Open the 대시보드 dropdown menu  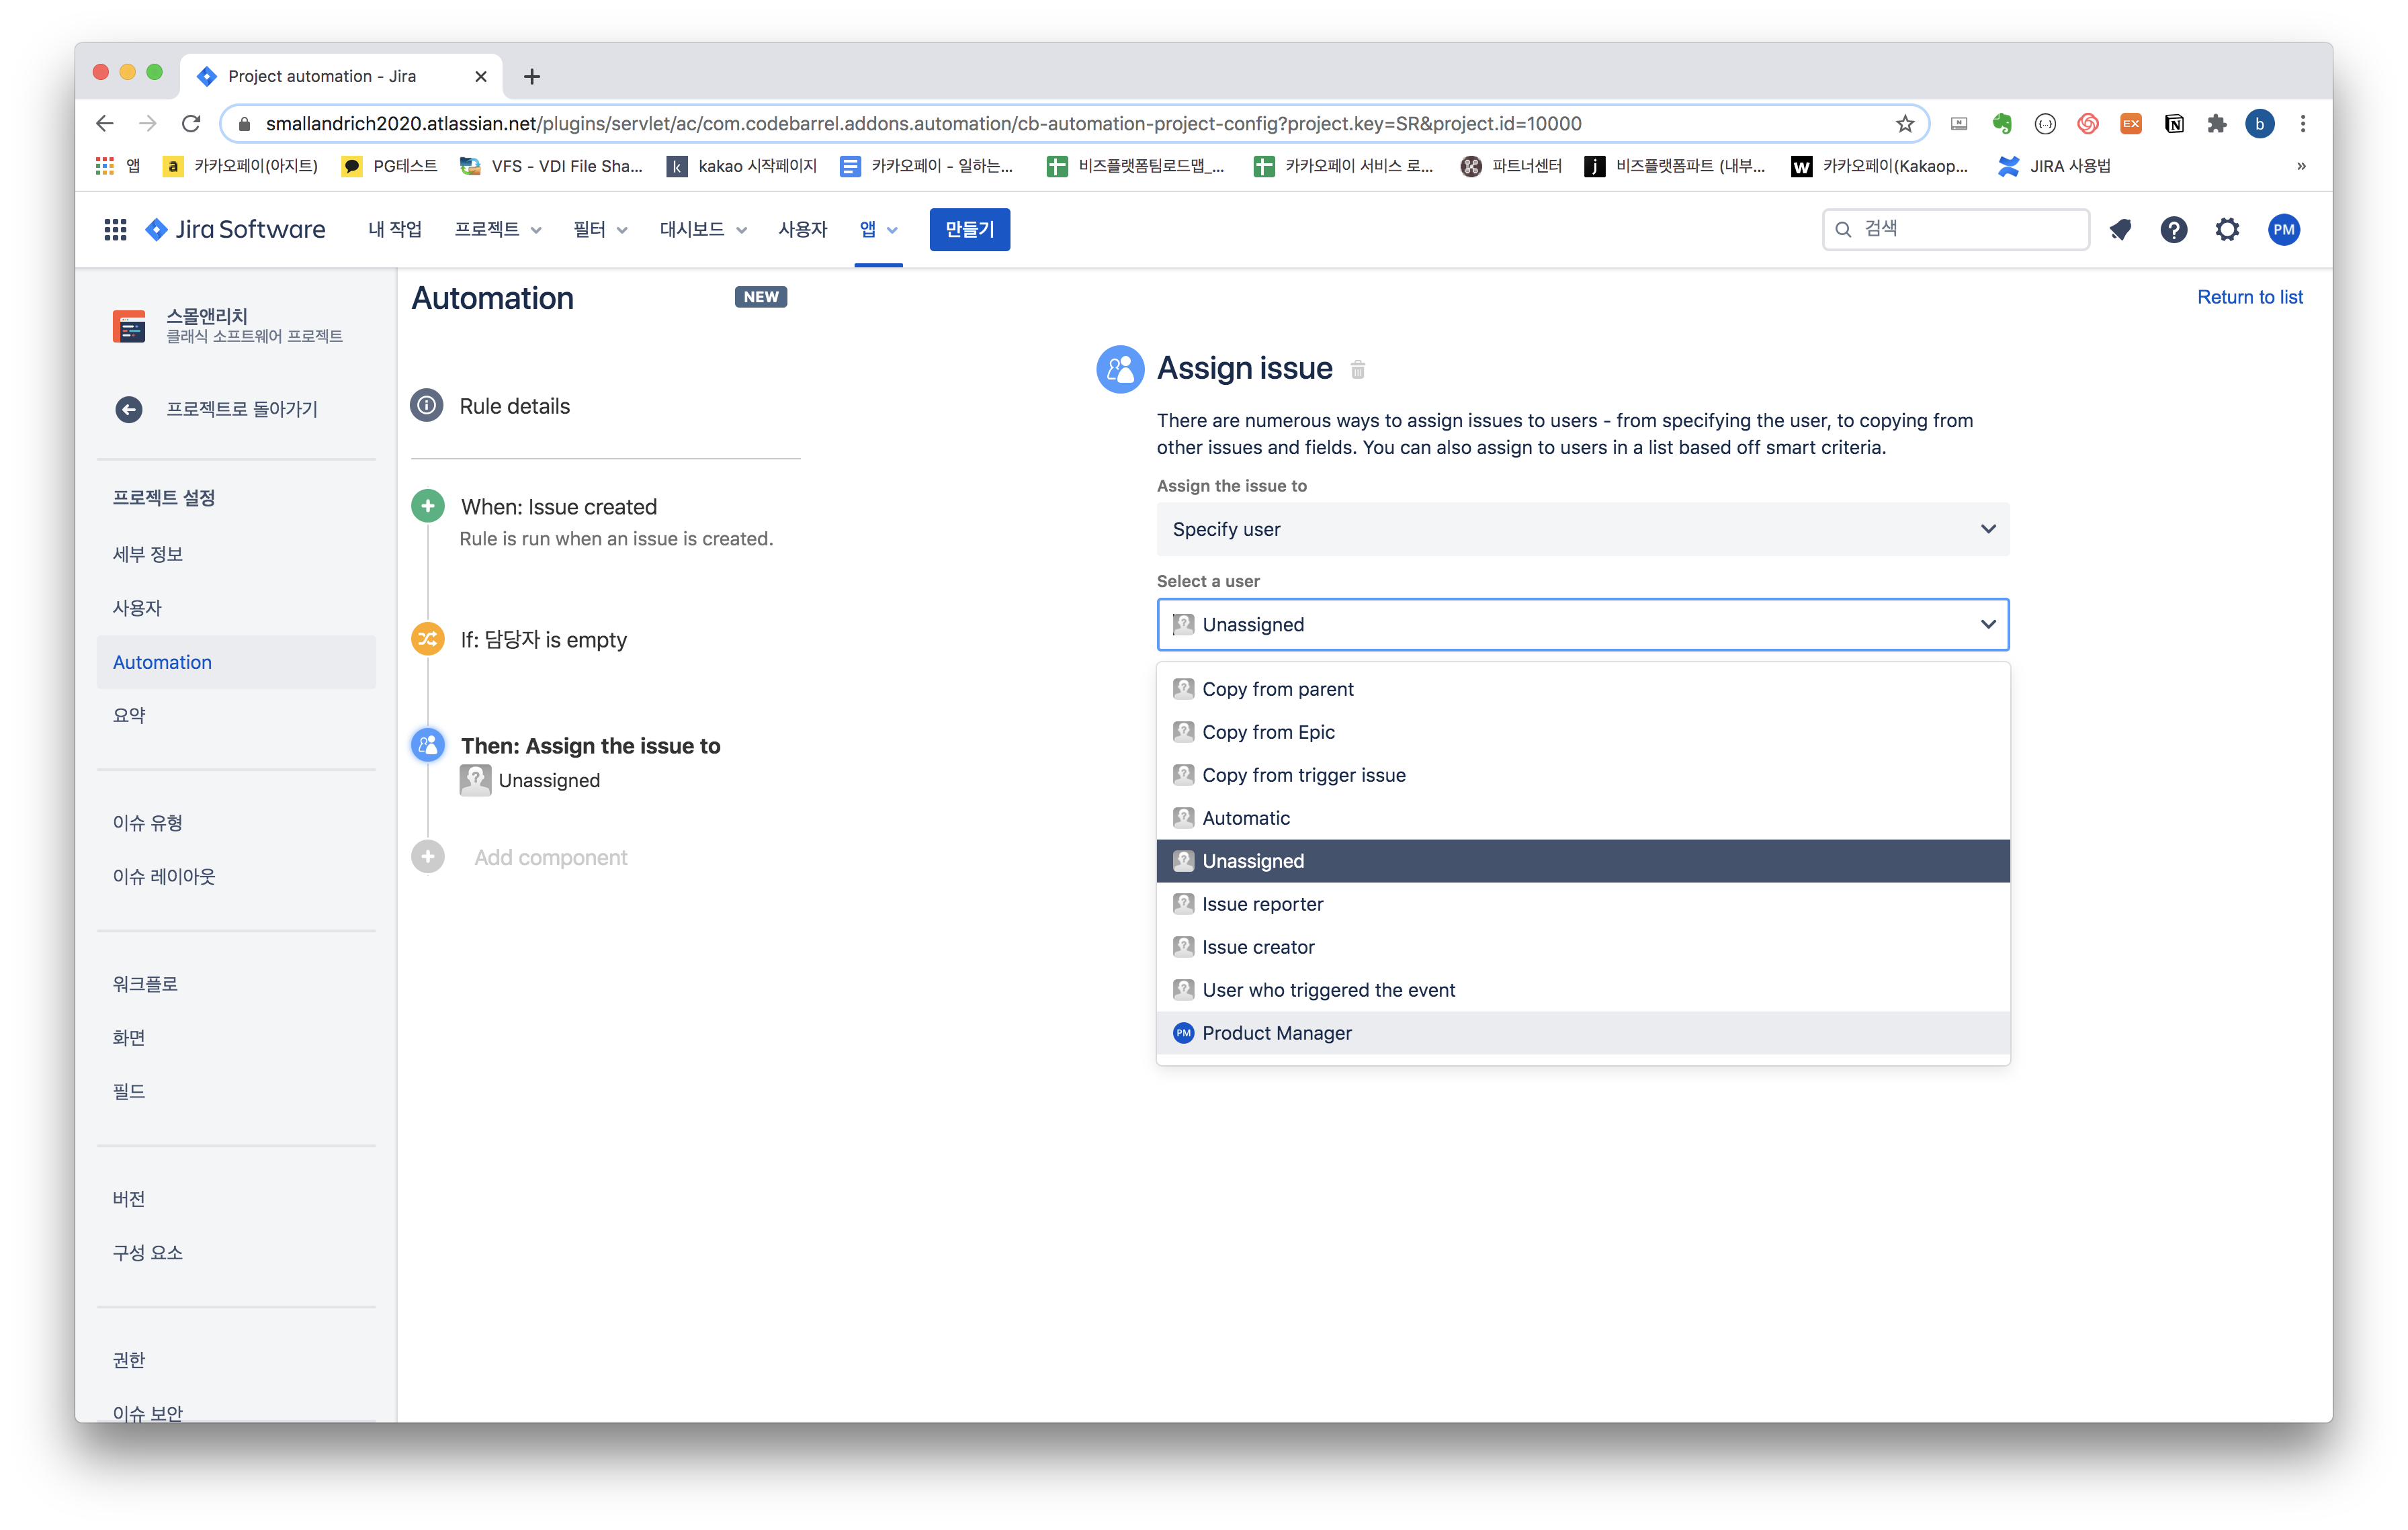pyautogui.click(x=702, y=230)
